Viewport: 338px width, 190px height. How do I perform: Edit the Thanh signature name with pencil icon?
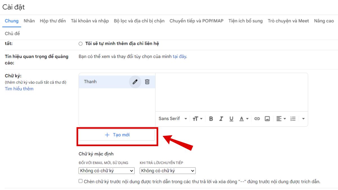click(x=135, y=82)
